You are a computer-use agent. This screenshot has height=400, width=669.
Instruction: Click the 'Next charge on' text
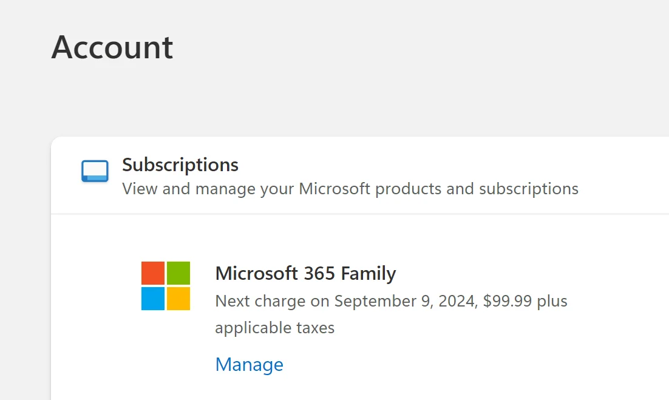272,301
